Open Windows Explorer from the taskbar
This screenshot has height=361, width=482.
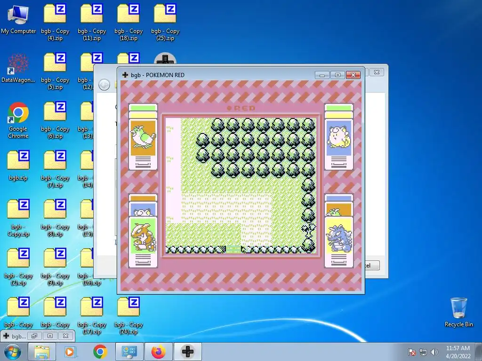(42, 352)
